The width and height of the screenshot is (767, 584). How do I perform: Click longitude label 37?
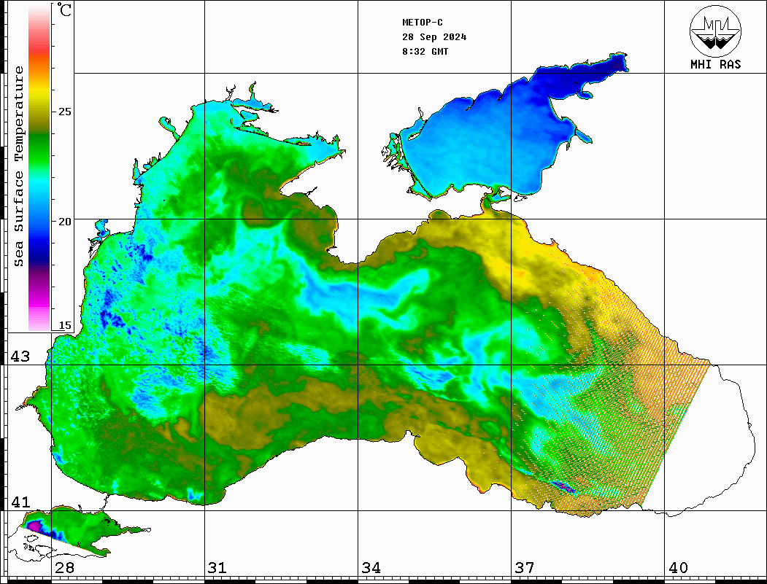[525, 568]
